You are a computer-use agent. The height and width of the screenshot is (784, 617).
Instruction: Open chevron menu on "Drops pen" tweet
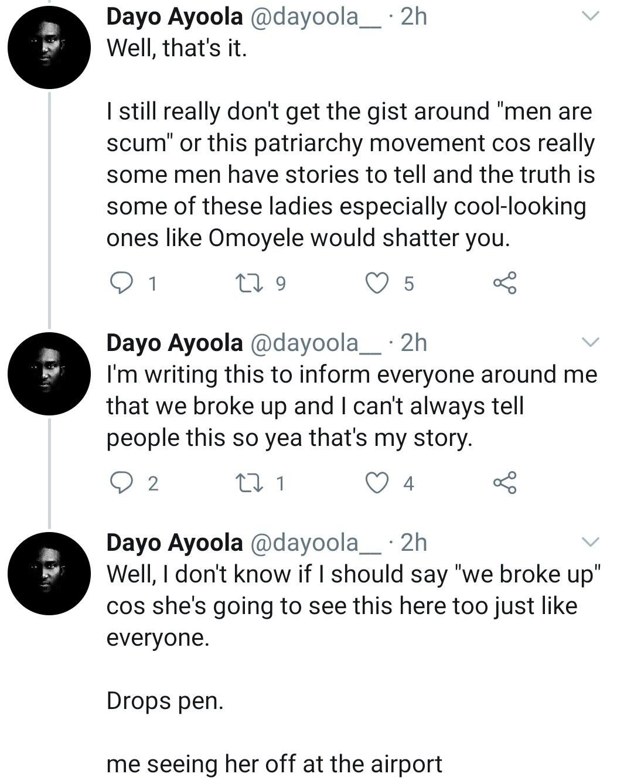click(590, 542)
